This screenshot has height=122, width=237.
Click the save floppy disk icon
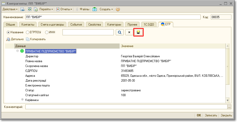[x=138, y=32]
